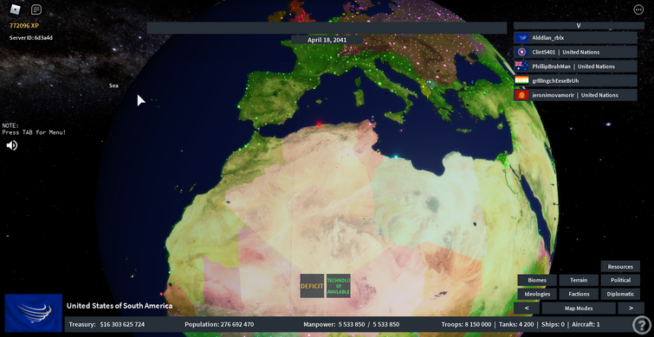The height and width of the screenshot is (337, 654).
Task: Click the DEFICIT alert icon
Action: coord(312,286)
